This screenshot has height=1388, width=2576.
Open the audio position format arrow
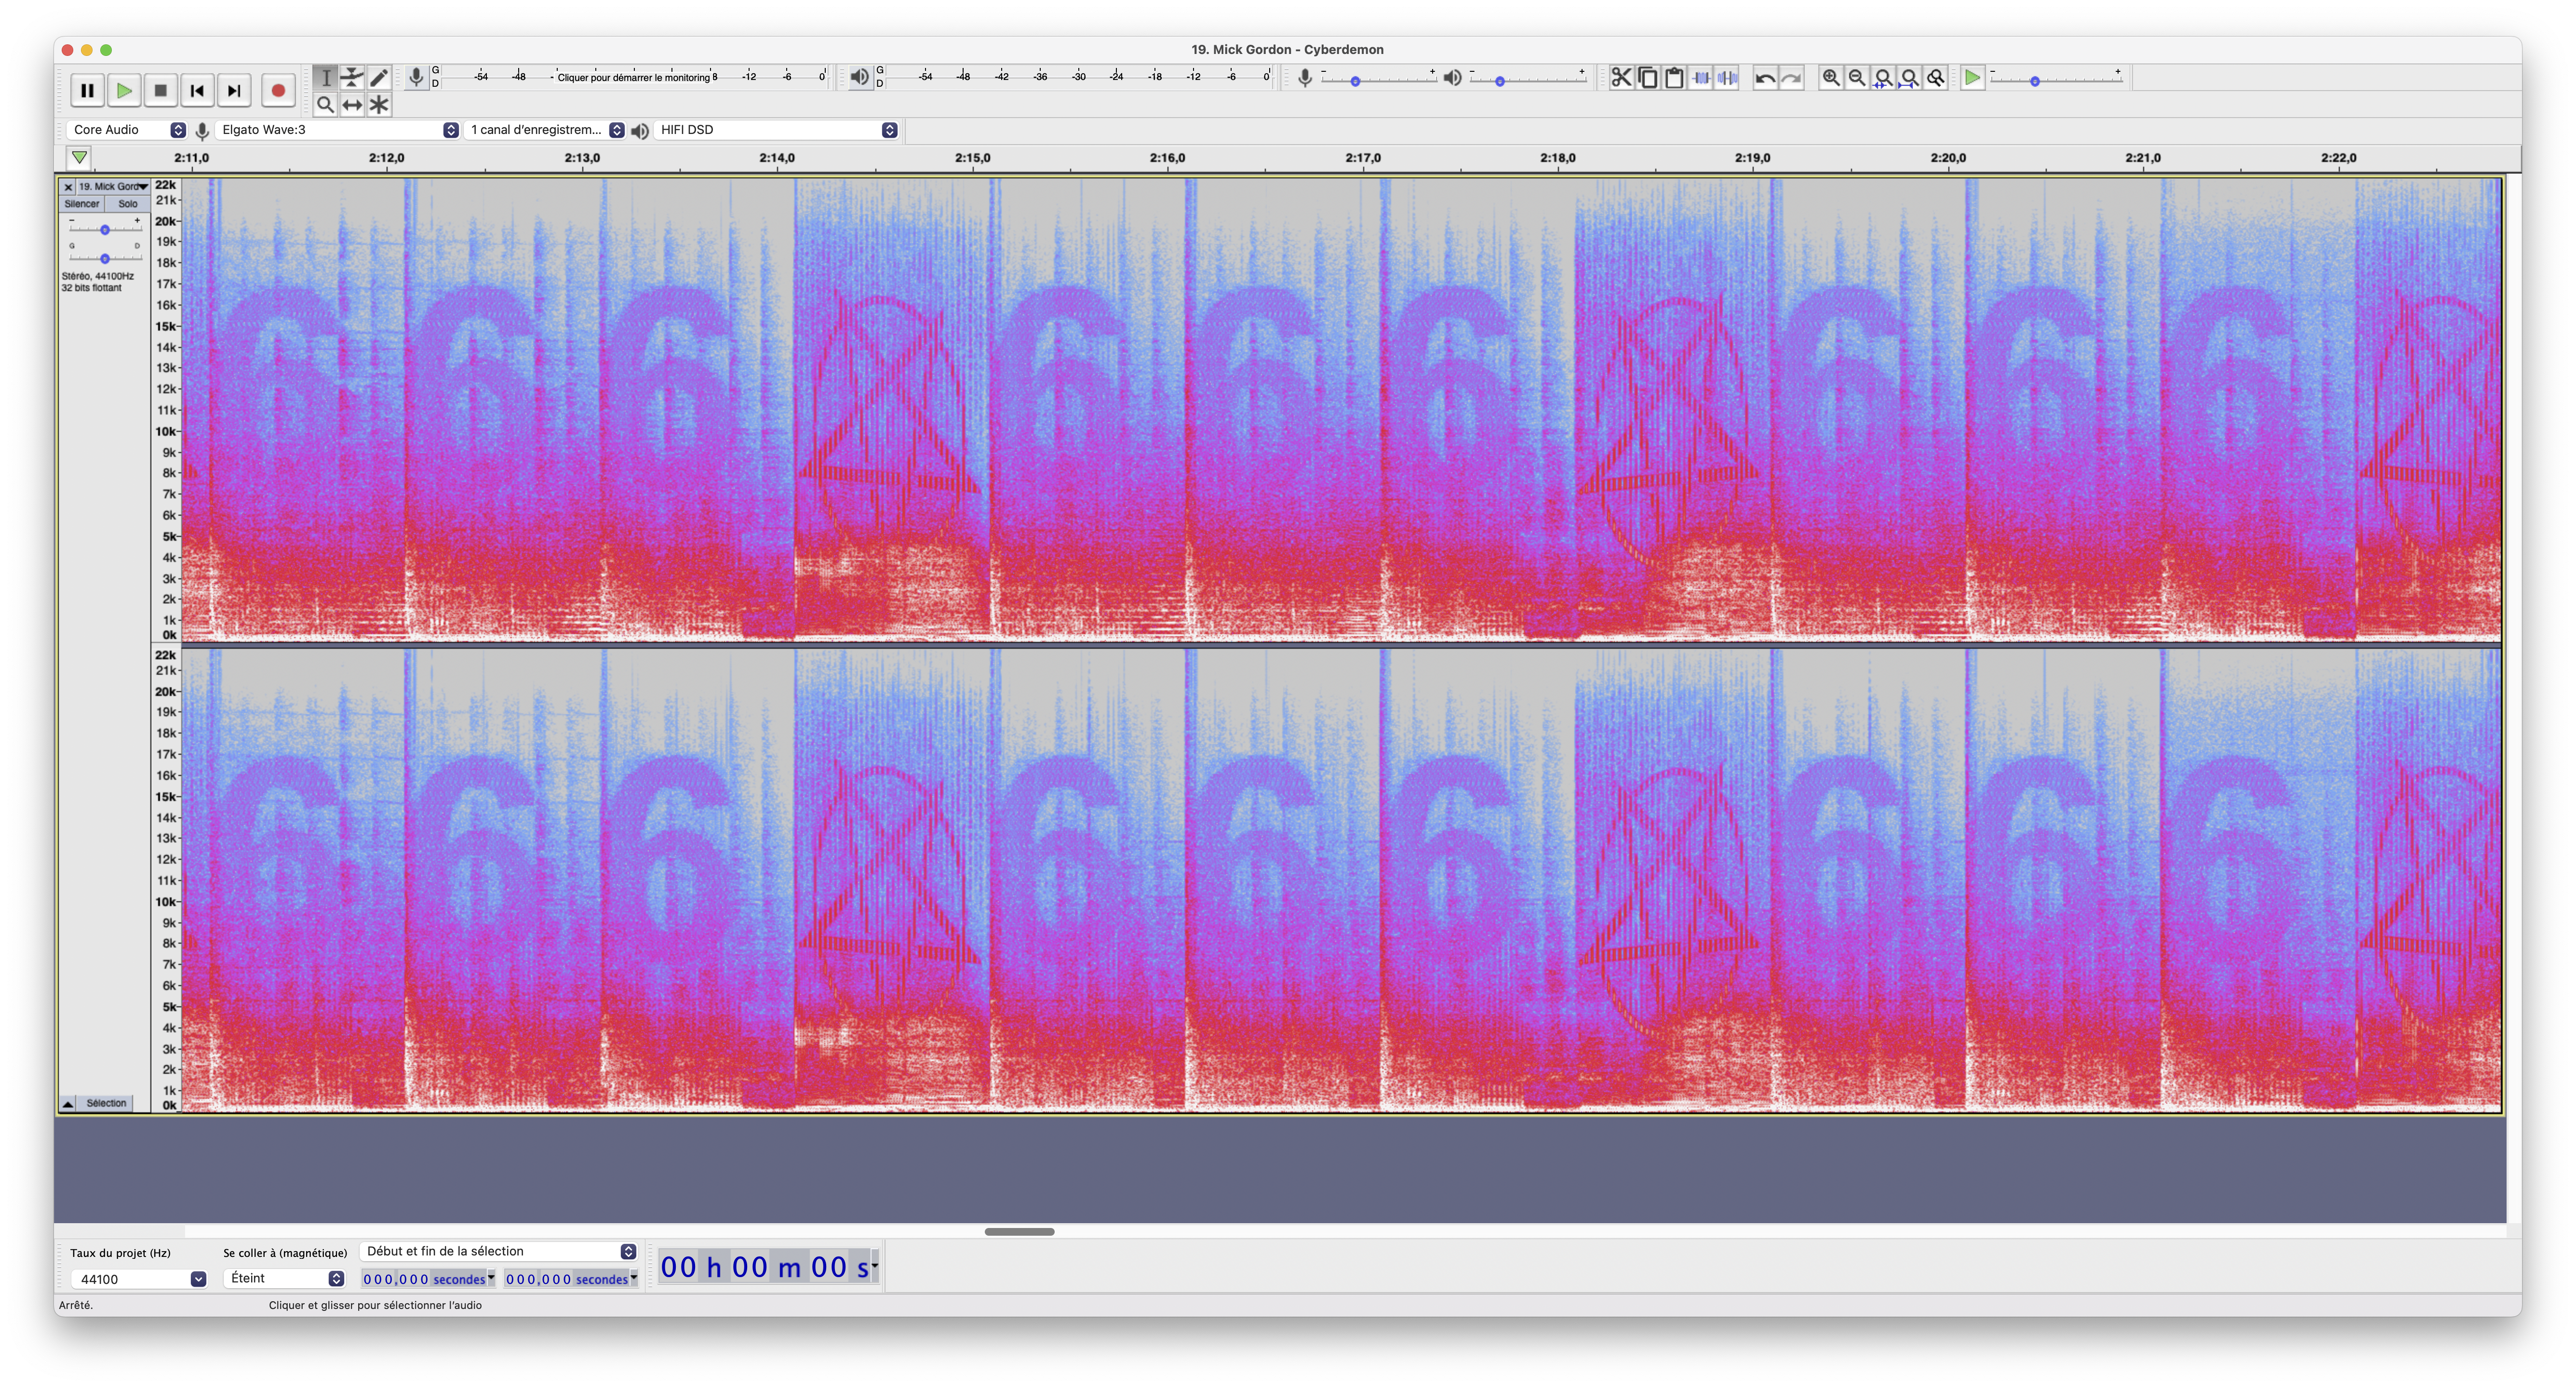tap(875, 1266)
